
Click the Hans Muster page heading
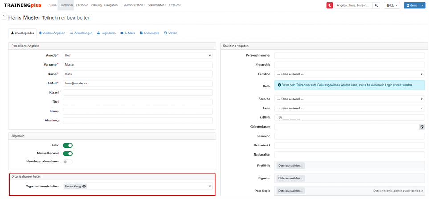pos(24,17)
